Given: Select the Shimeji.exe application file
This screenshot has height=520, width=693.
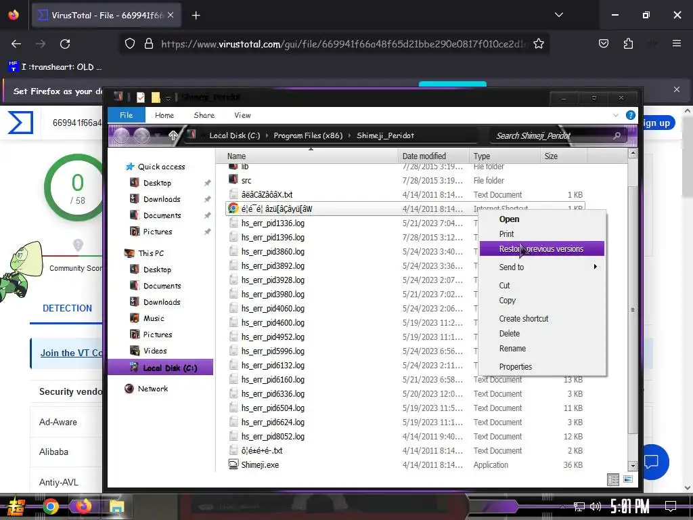Looking at the screenshot, I should click(x=260, y=464).
